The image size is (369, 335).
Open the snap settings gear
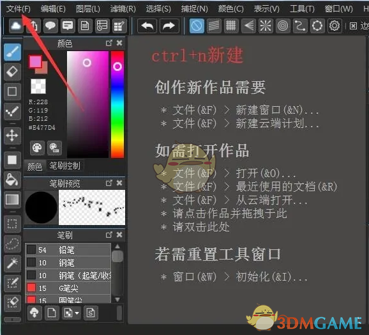[335, 26]
